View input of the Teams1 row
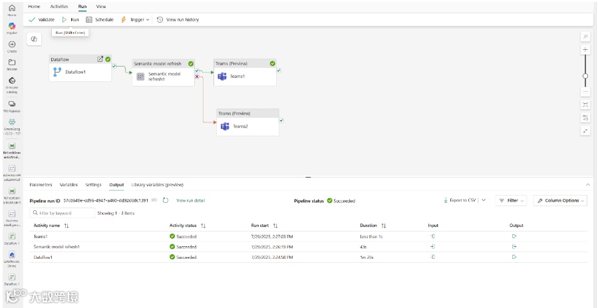Image resolution: width=598 pixels, height=308 pixels. pyautogui.click(x=433, y=236)
